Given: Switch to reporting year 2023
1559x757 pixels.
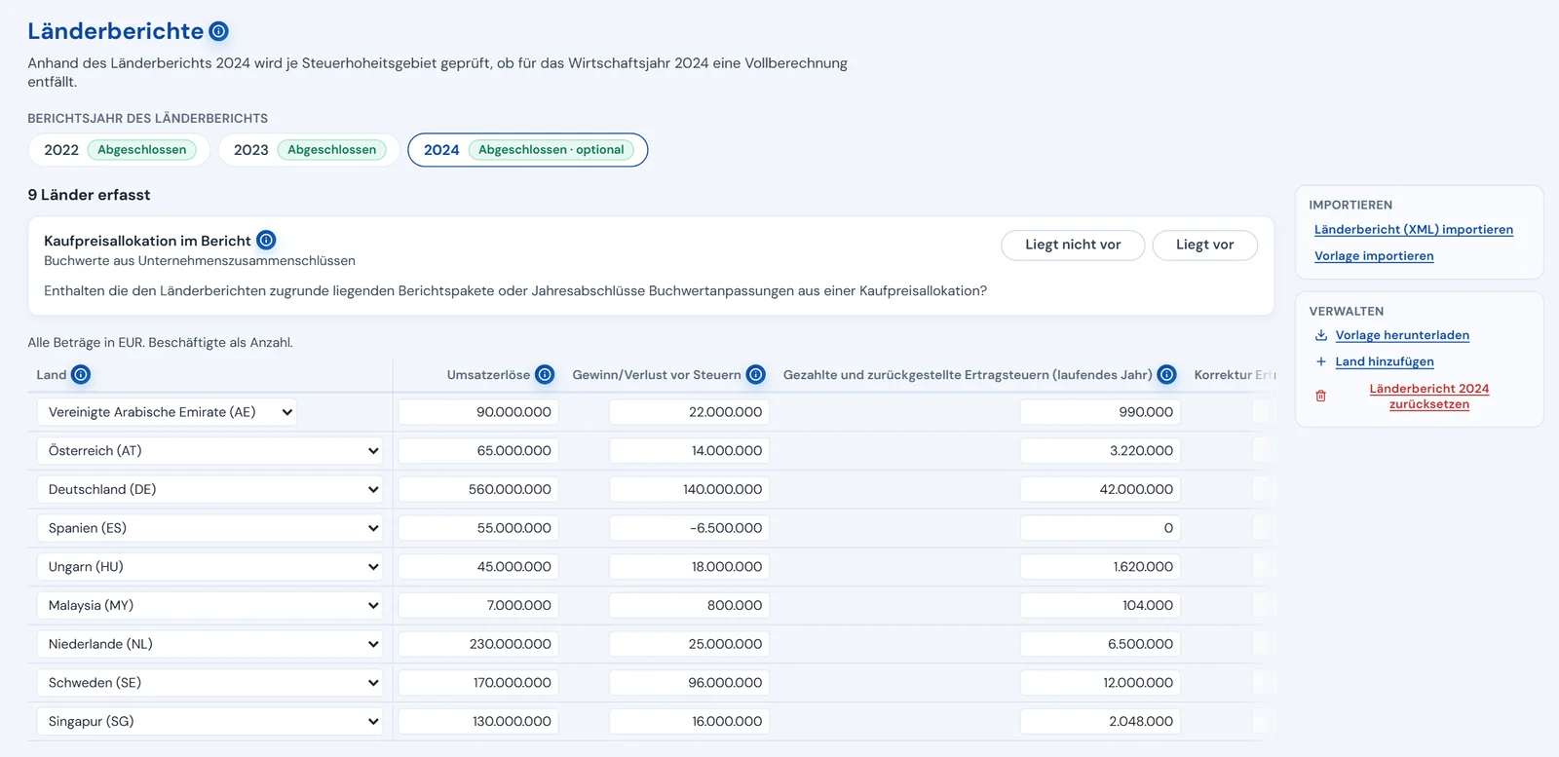Looking at the screenshot, I should [x=309, y=150].
